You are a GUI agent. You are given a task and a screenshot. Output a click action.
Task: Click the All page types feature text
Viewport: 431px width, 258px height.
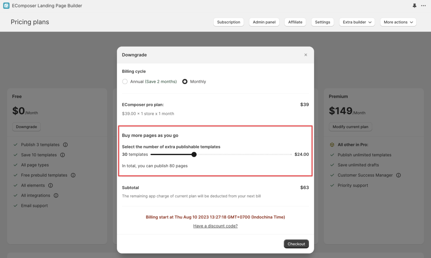[35, 165]
